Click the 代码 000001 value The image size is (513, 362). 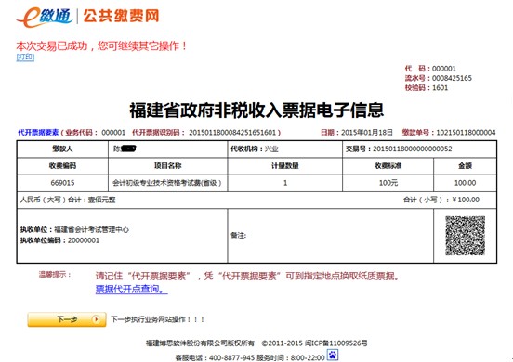coord(443,69)
